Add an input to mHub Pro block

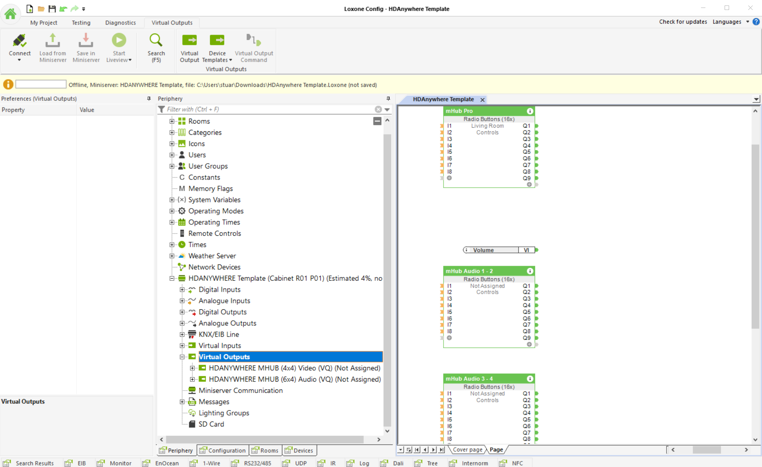(449, 178)
